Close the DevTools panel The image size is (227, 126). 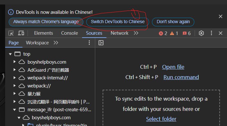[221, 33]
